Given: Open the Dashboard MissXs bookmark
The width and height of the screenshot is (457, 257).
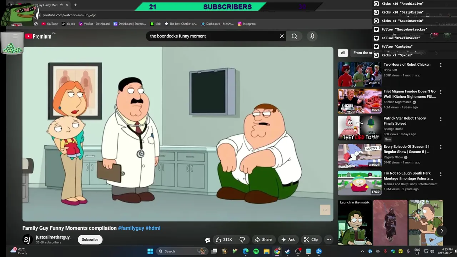Looking at the screenshot, I should tap(217, 24).
